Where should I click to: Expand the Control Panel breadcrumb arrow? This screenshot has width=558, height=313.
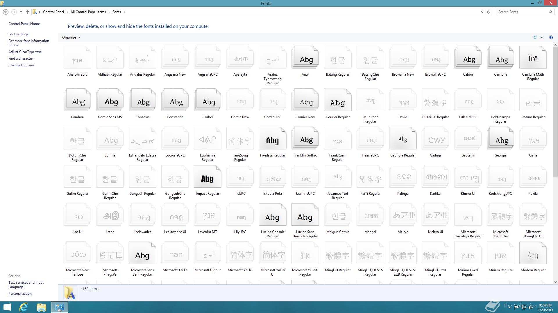(x=67, y=12)
